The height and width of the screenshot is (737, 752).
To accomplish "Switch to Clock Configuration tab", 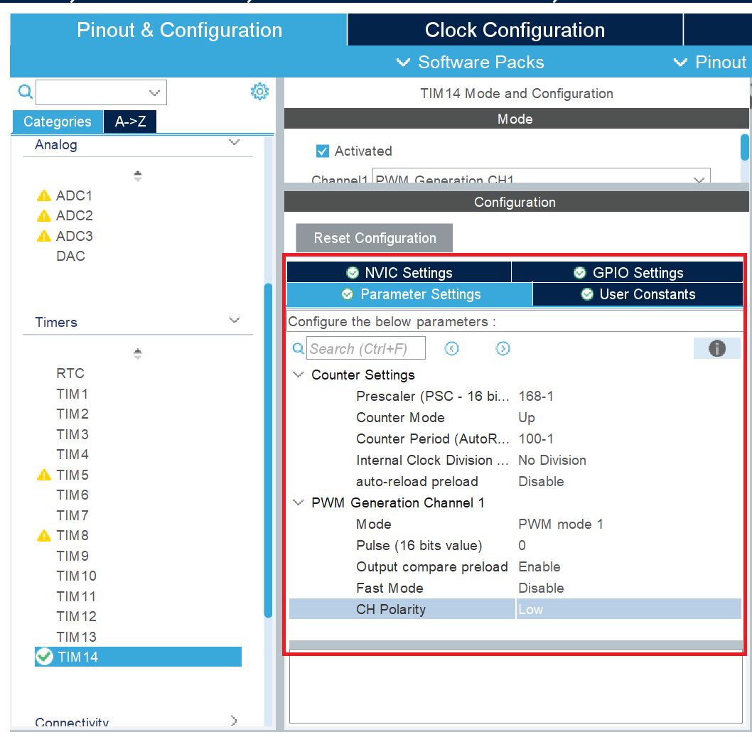I will point(515,30).
